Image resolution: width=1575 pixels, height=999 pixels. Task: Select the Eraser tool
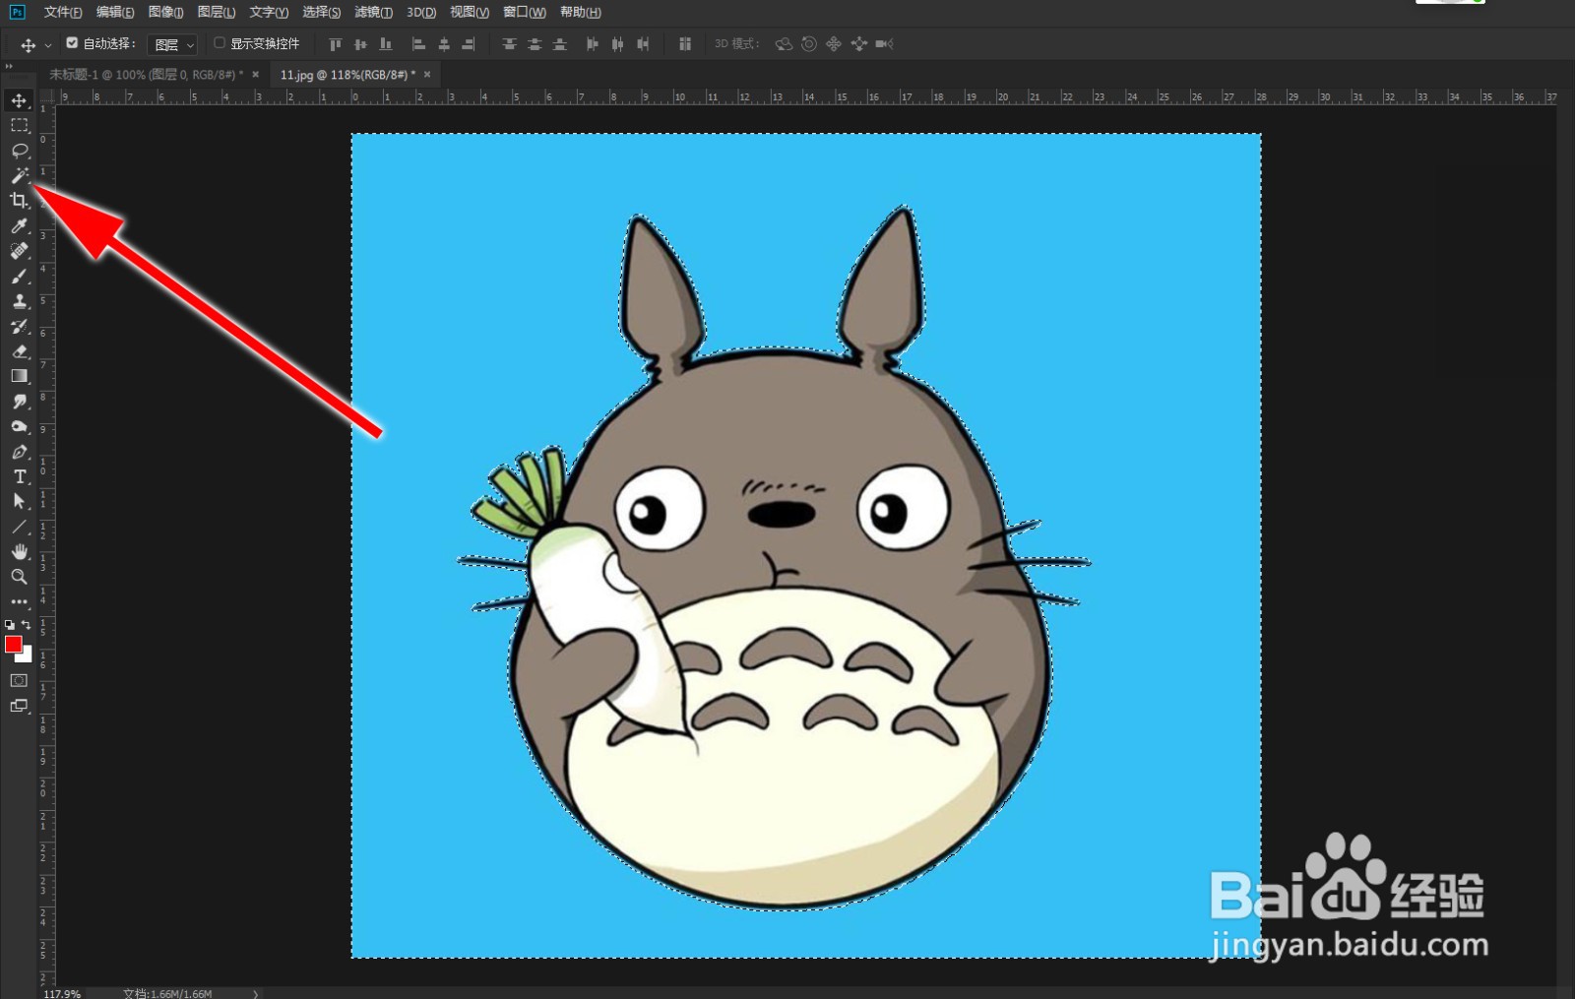coord(19,351)
